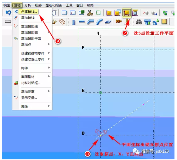Expand the 增加辅助圆 submenu
The width and height of the screenshot is (177, 160).
32,33
